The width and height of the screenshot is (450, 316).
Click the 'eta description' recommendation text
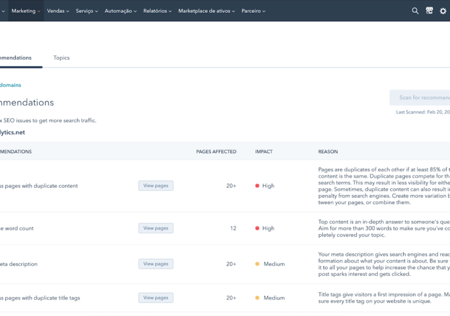(x=19, y=264)
